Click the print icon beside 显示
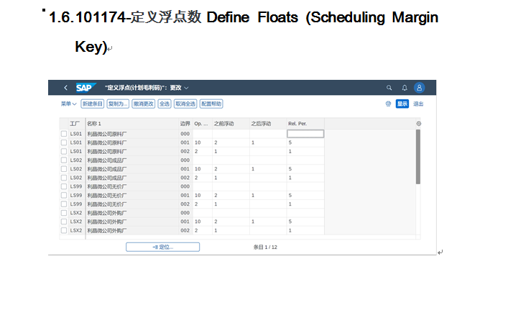508x328 pixels. [x=388, y=104]
